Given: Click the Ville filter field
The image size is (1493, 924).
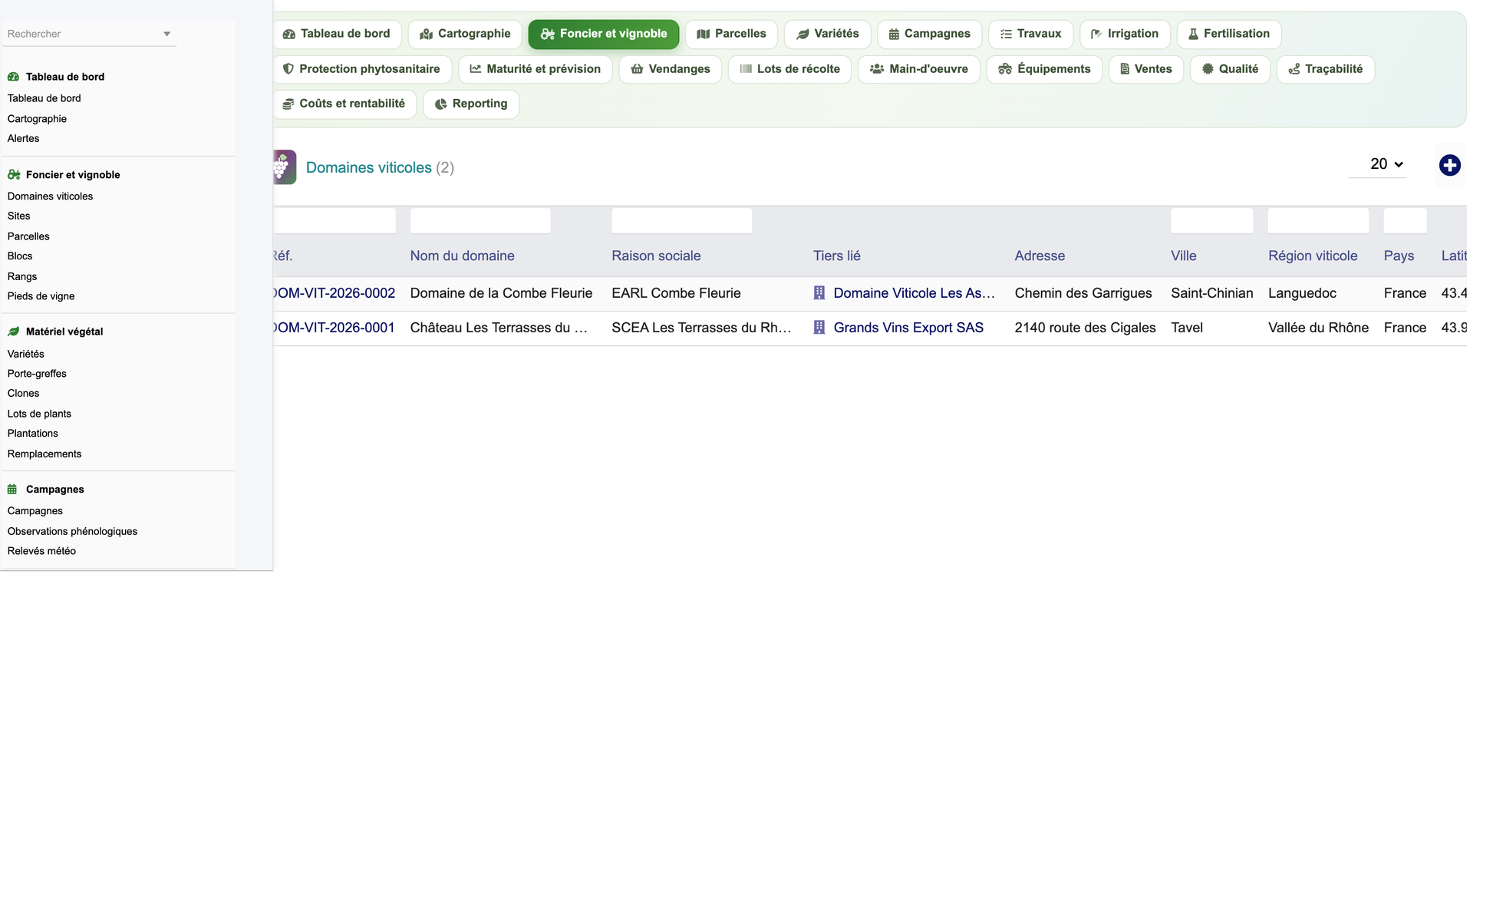Looking at the screenshot, I should [1212, 221].
